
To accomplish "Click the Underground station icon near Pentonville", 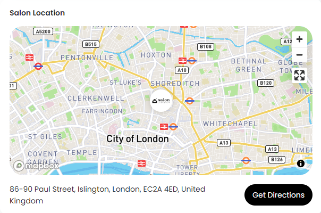I will [x=38, y=67].
